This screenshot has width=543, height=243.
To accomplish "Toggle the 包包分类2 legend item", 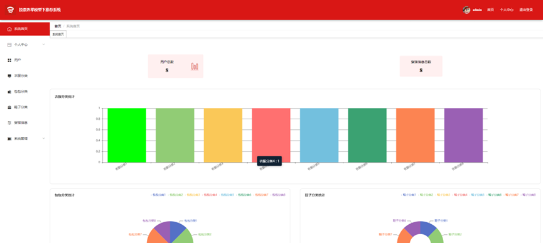I will [175, 195].
